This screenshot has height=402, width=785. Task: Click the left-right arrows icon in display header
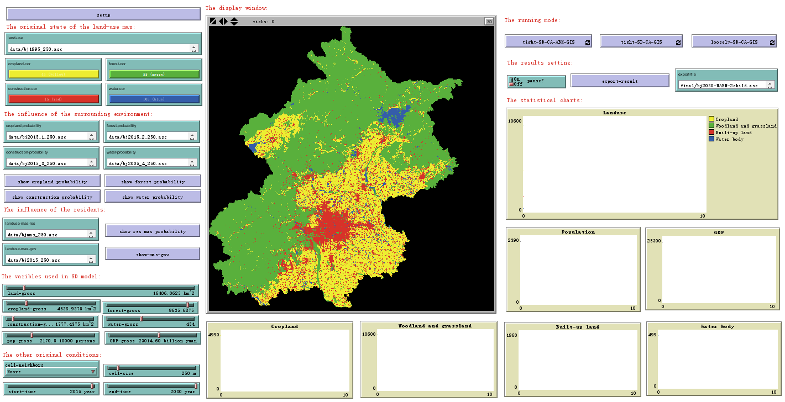(x=223, y=22)
